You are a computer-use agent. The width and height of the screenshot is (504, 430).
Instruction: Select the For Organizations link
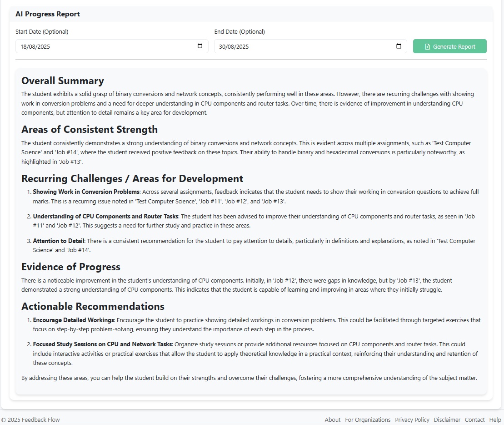point(368,420)
